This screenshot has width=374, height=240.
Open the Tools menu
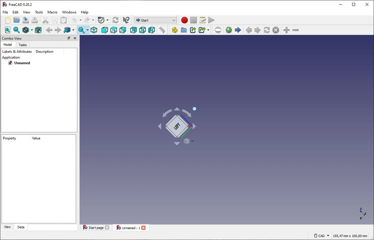click(x=39, y=12)
